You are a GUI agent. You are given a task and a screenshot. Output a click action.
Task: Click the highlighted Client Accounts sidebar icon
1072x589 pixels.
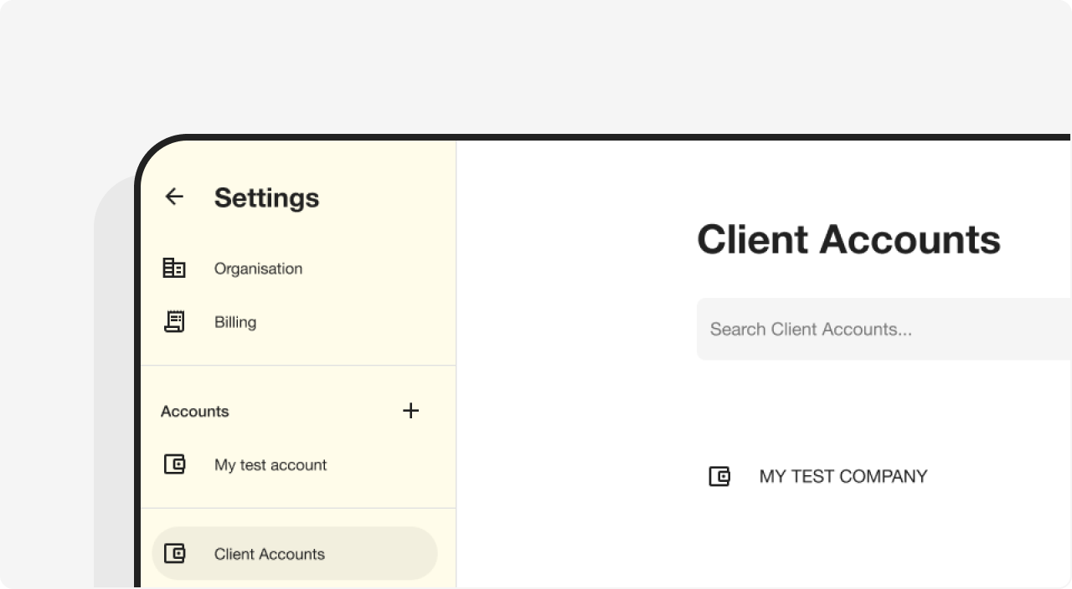pyautogui.click(x=174, y=553)
